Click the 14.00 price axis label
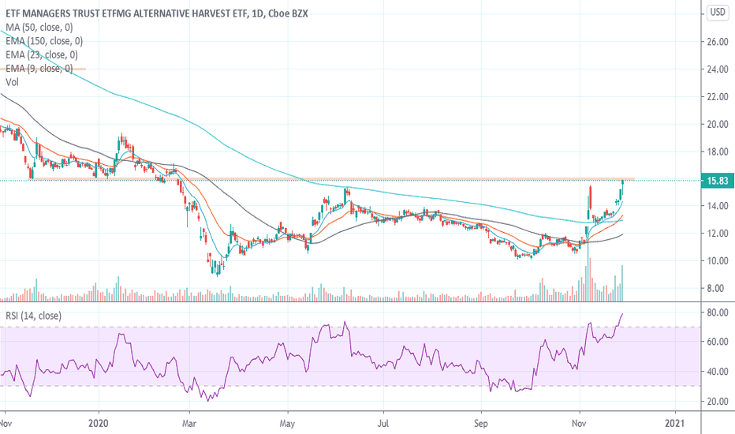Screen dimensions: 735x434 (718, 205)
